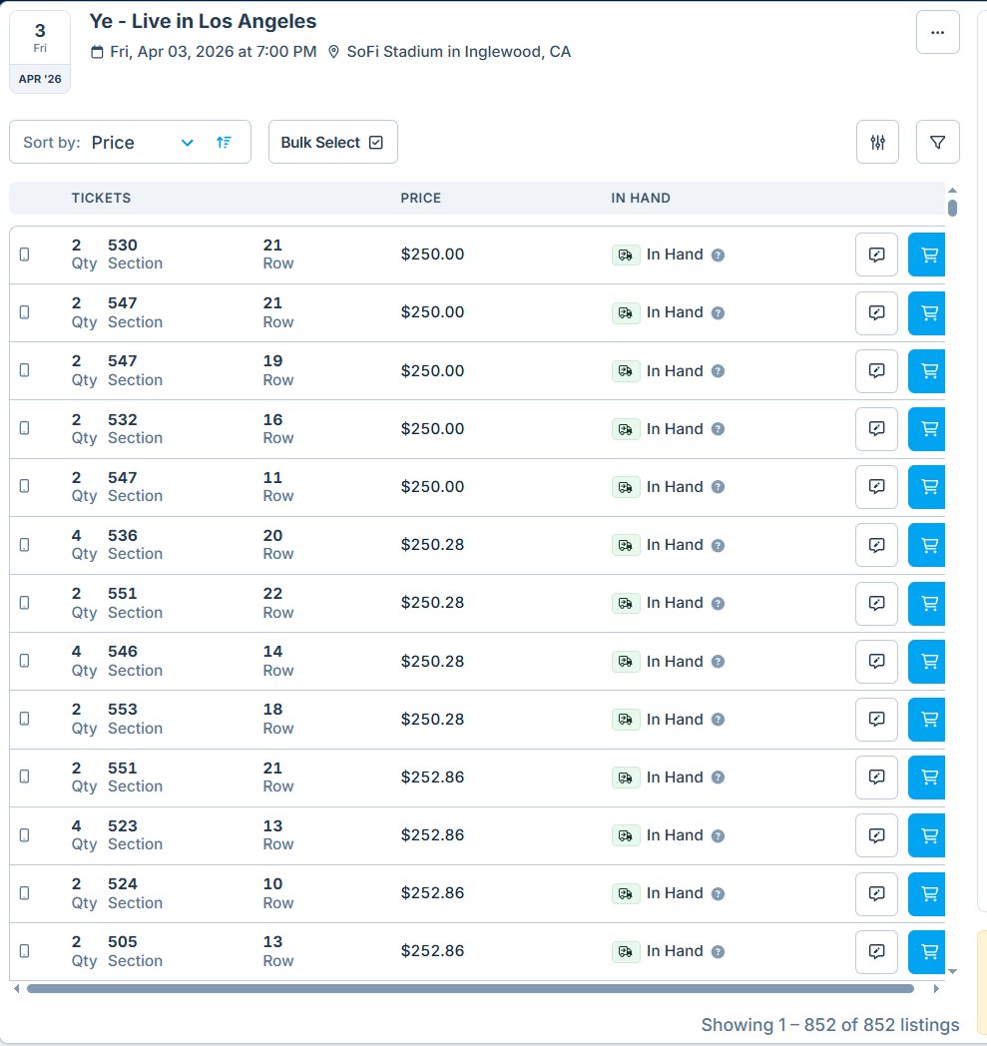987x1046 pixels.
Task: Click the Ye - Live in Los Angeles title
Action: coord(203,21)
